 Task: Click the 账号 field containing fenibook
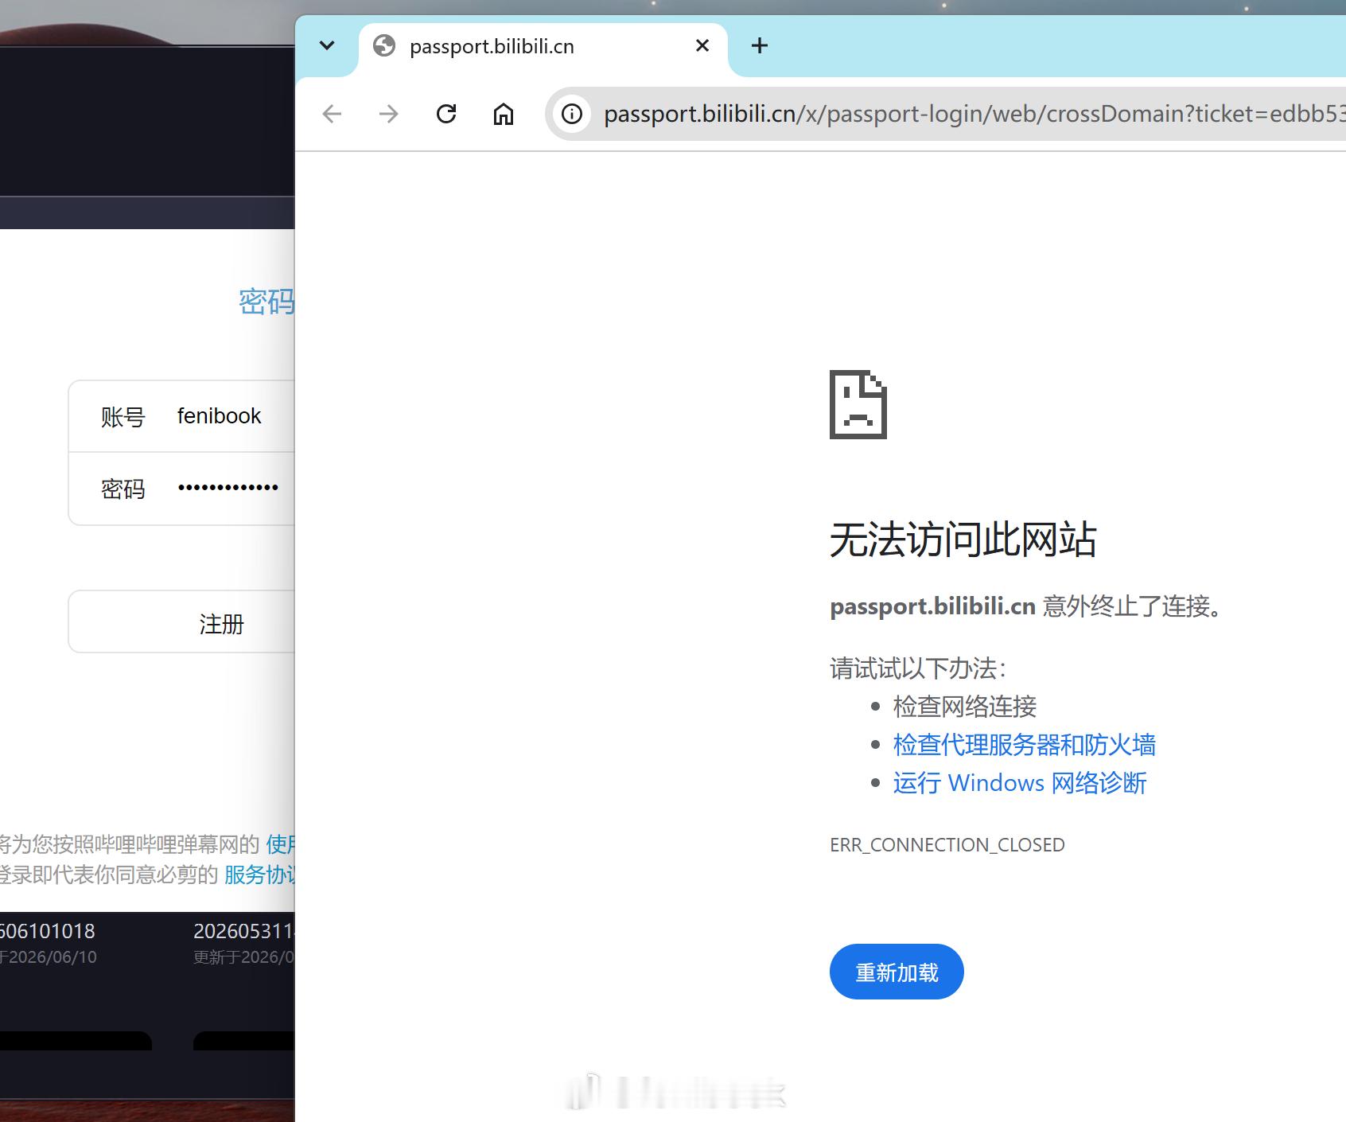tap(182, 416)
